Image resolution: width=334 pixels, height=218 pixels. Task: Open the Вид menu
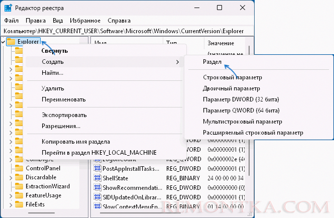pos(58,21)
